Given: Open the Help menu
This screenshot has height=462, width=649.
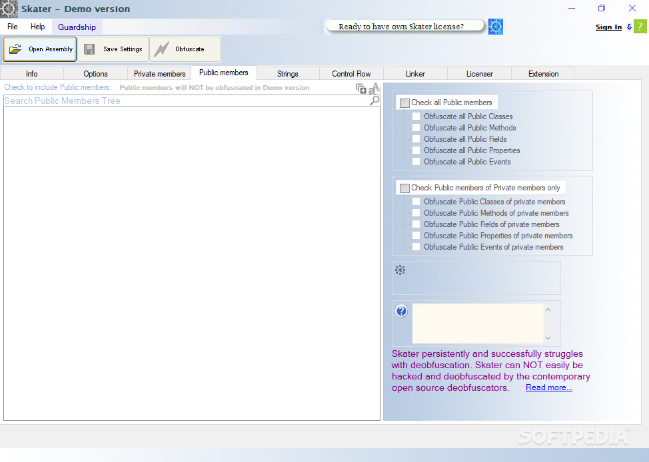Looking at the screenshot, I should [x=38, y=27].
